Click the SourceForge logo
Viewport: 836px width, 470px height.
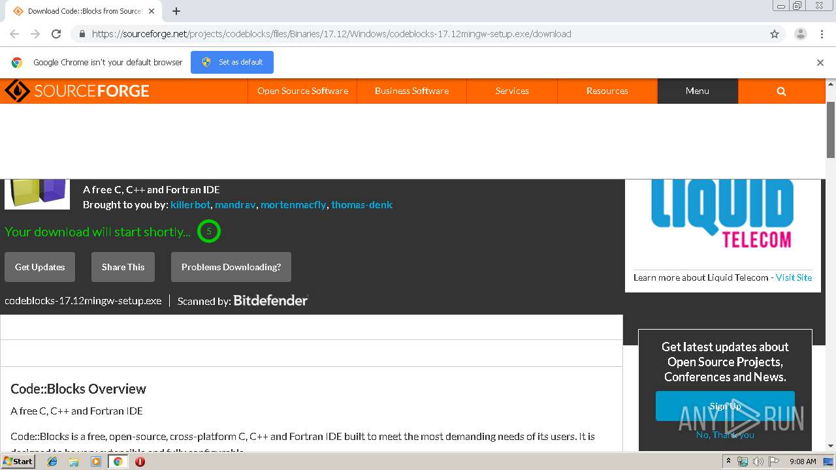tap(77, 91)
